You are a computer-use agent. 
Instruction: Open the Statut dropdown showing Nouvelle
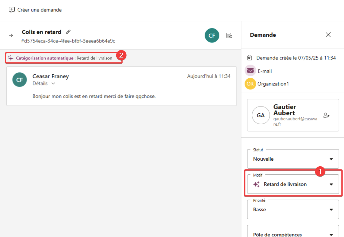coord(293,159)
